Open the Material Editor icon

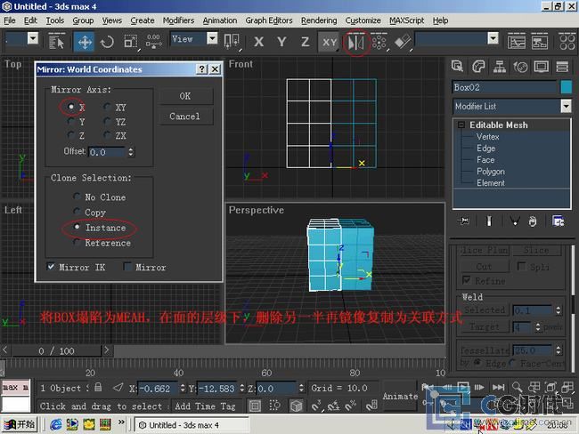[567, 41]
